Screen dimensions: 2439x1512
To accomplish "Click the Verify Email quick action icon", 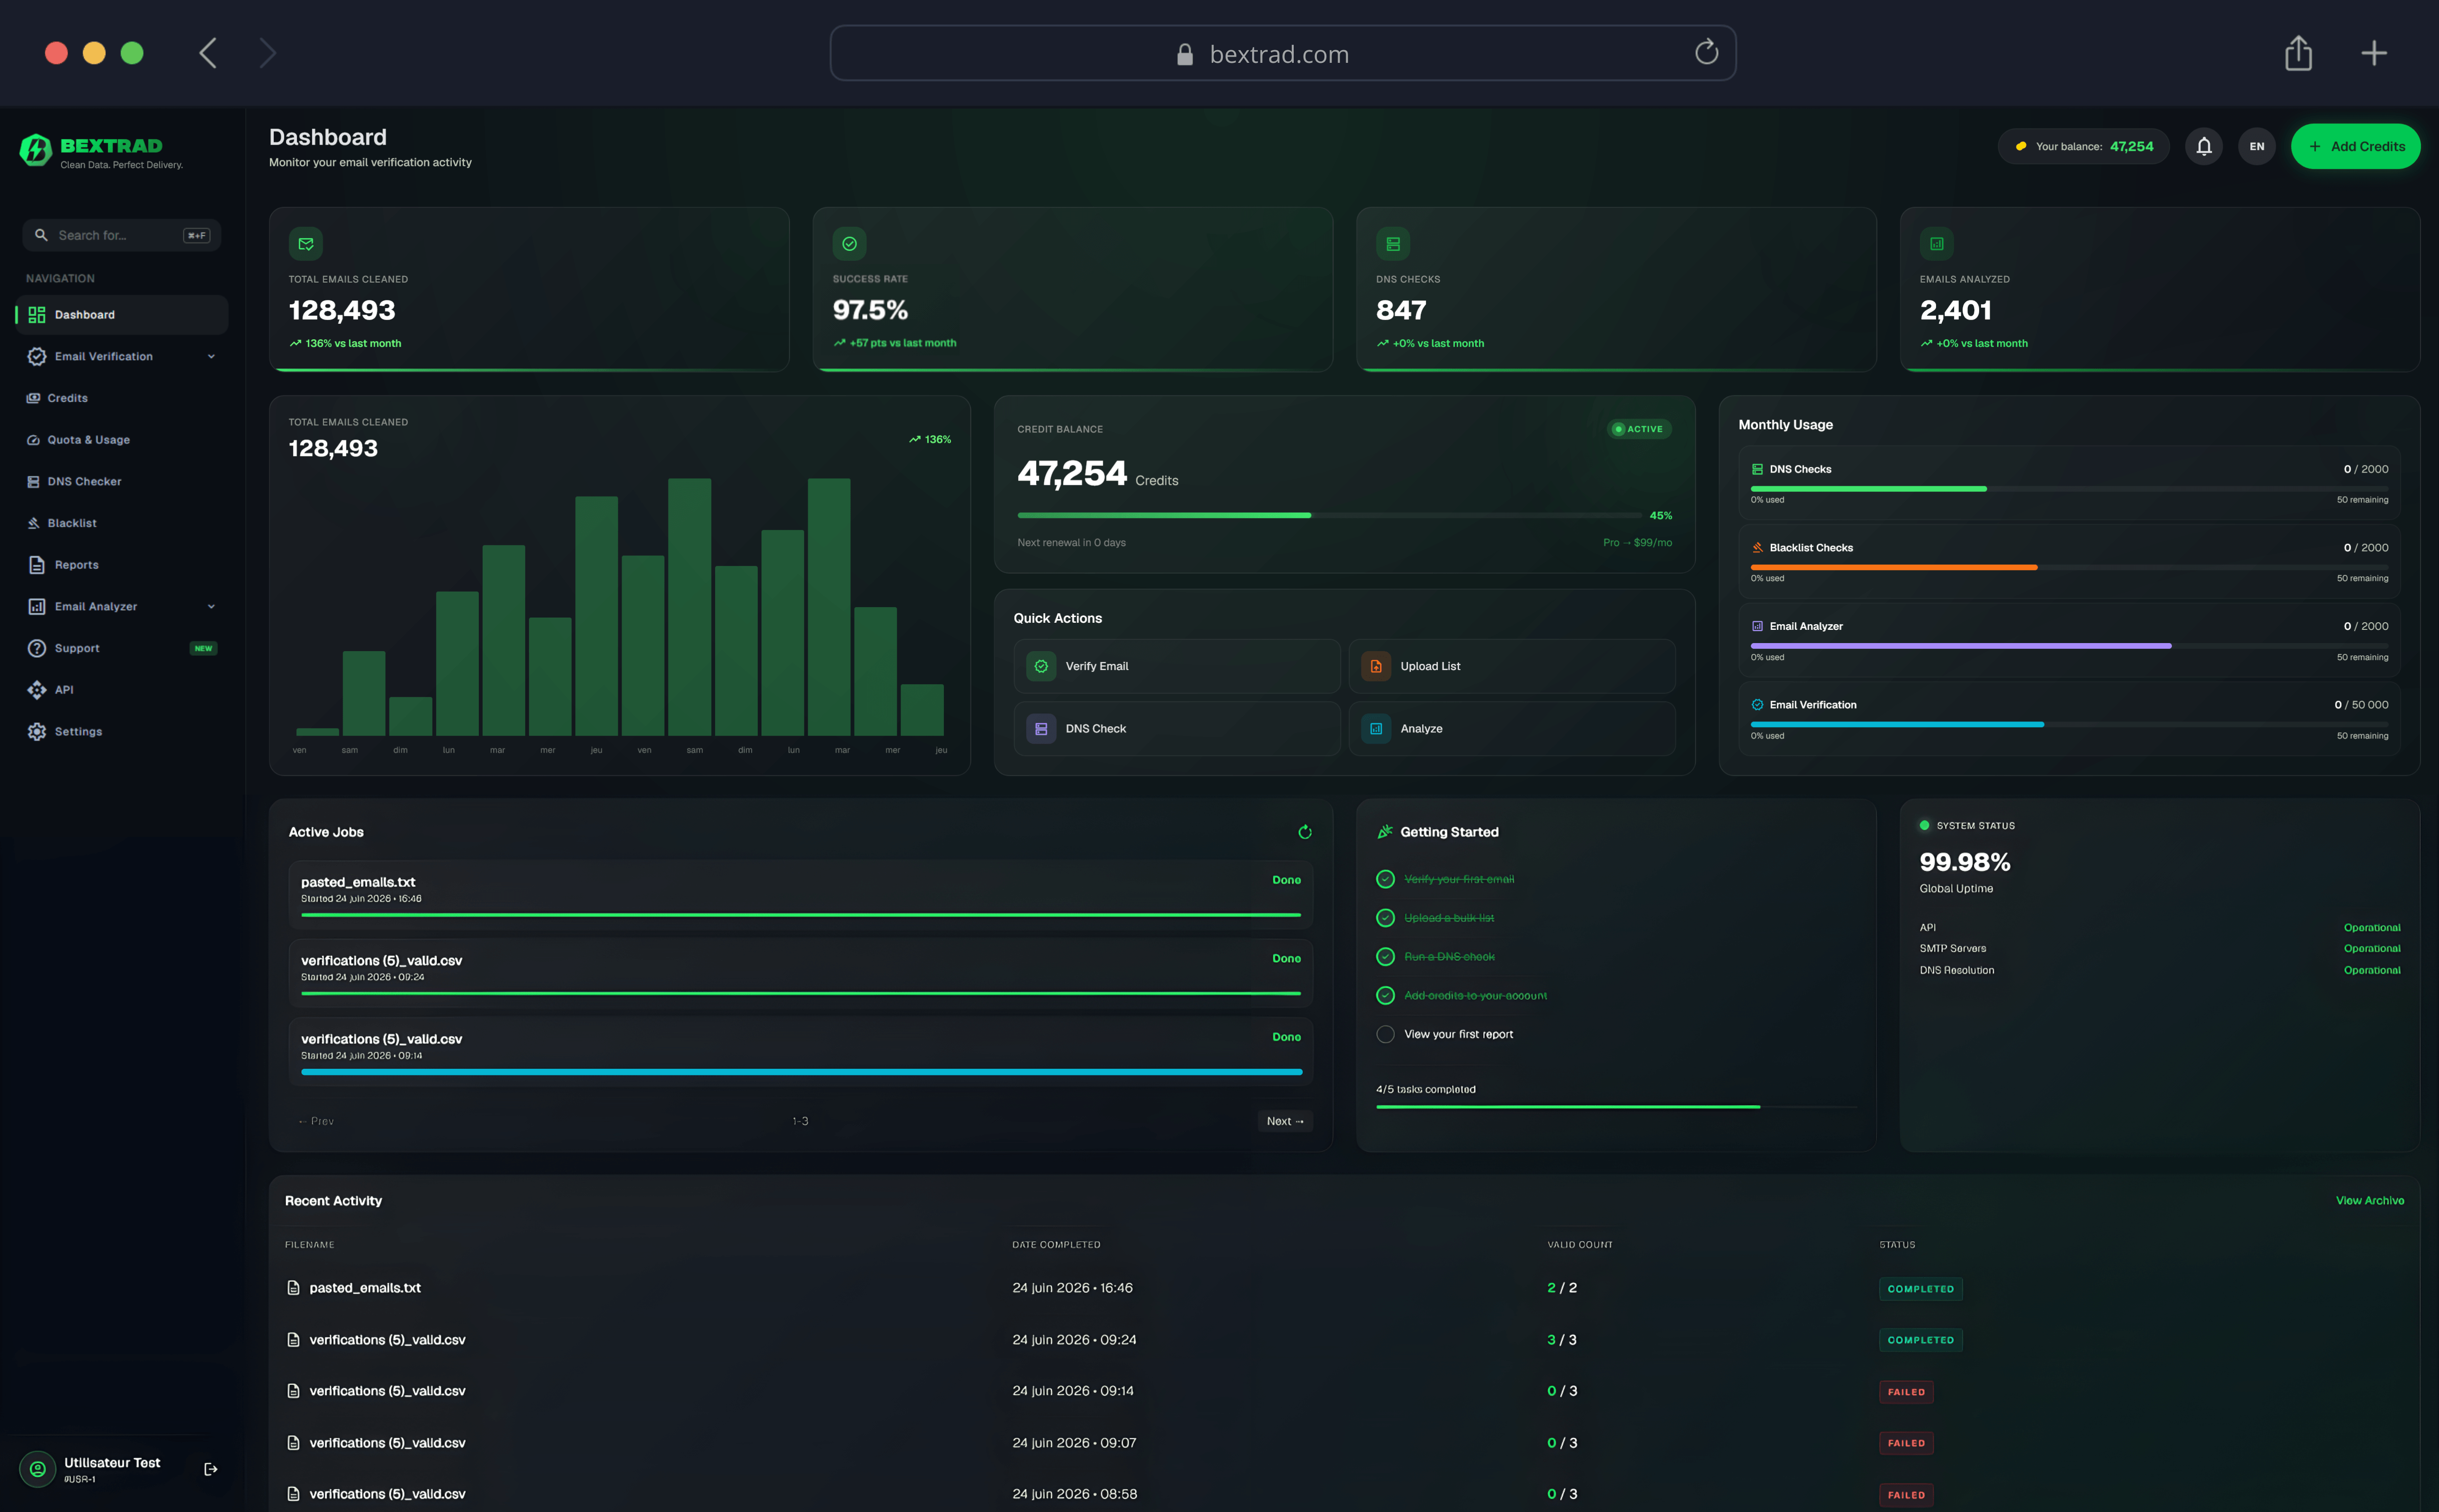I will point(1040,666).
